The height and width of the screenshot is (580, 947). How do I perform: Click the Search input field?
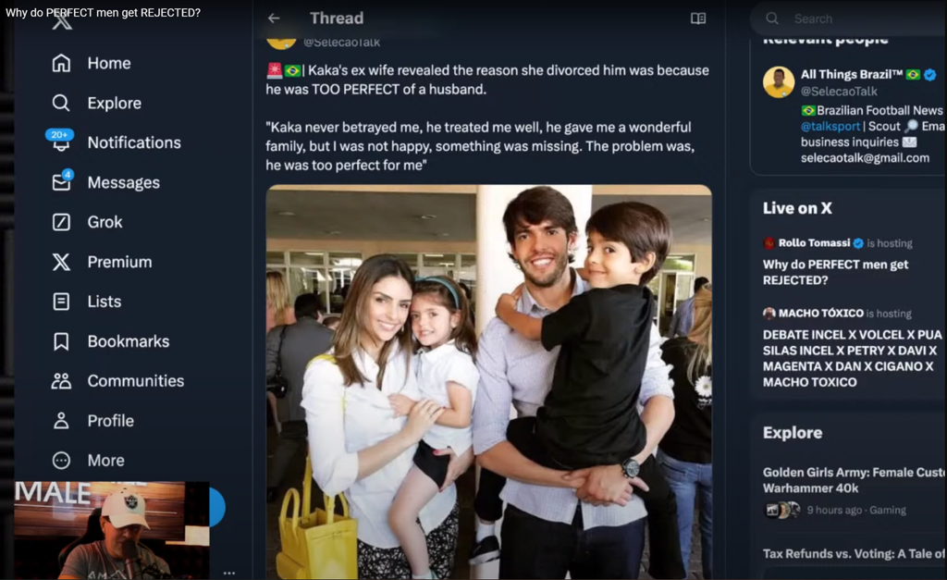[x=851, y=19]
